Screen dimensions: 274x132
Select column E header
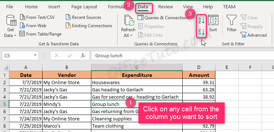click(227, 67)
